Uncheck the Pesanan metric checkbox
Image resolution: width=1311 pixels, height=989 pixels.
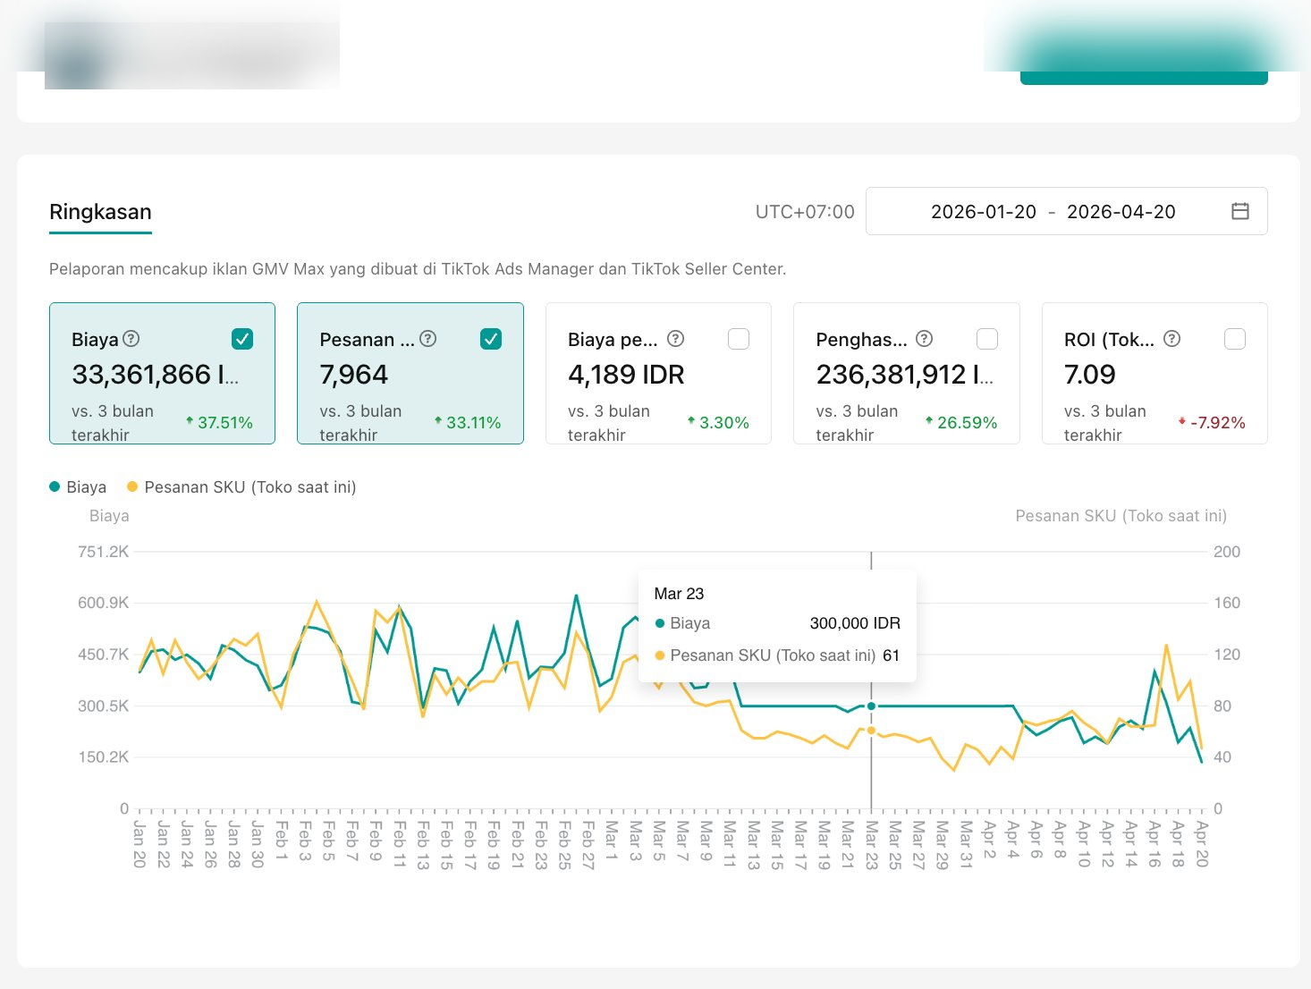click(491, 339)
